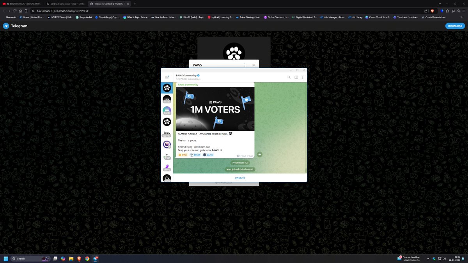Viewport: 468px width, 263px height.
Task: Open Google Chrome from taskbar
Action: (x=87, y=258)
